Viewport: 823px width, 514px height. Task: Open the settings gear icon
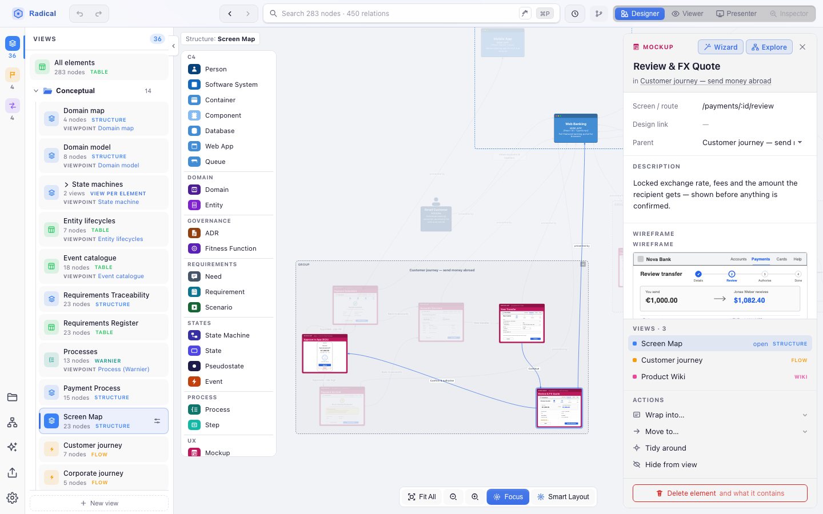pos(12,497)
